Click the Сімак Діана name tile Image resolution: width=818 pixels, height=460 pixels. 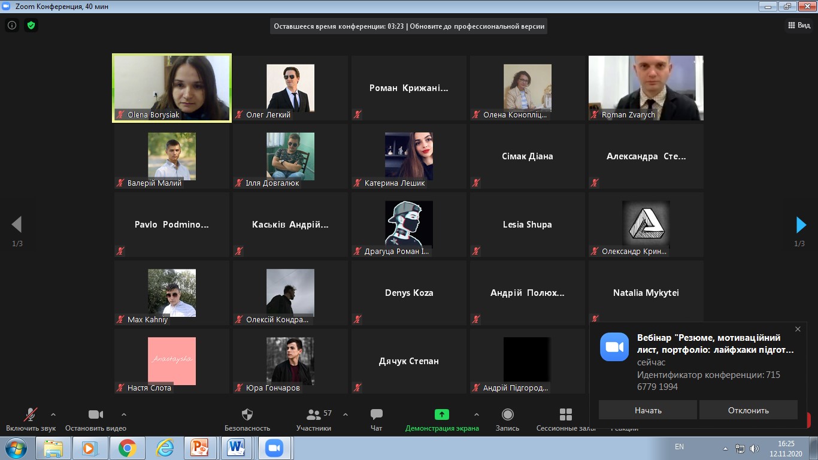coord(528,156)
